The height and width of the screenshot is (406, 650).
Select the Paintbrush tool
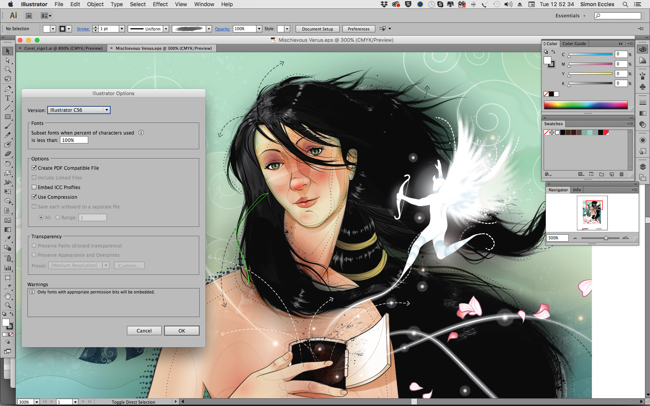tap(8, 126)
